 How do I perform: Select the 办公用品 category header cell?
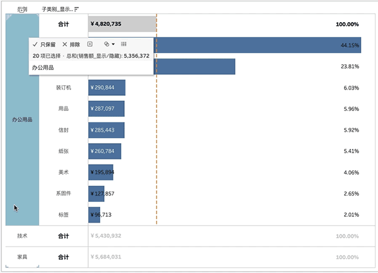[22, 119]
